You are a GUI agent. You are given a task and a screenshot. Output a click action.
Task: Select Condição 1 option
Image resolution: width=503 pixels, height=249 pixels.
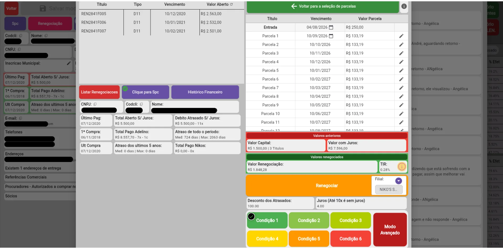pos(267,220)
